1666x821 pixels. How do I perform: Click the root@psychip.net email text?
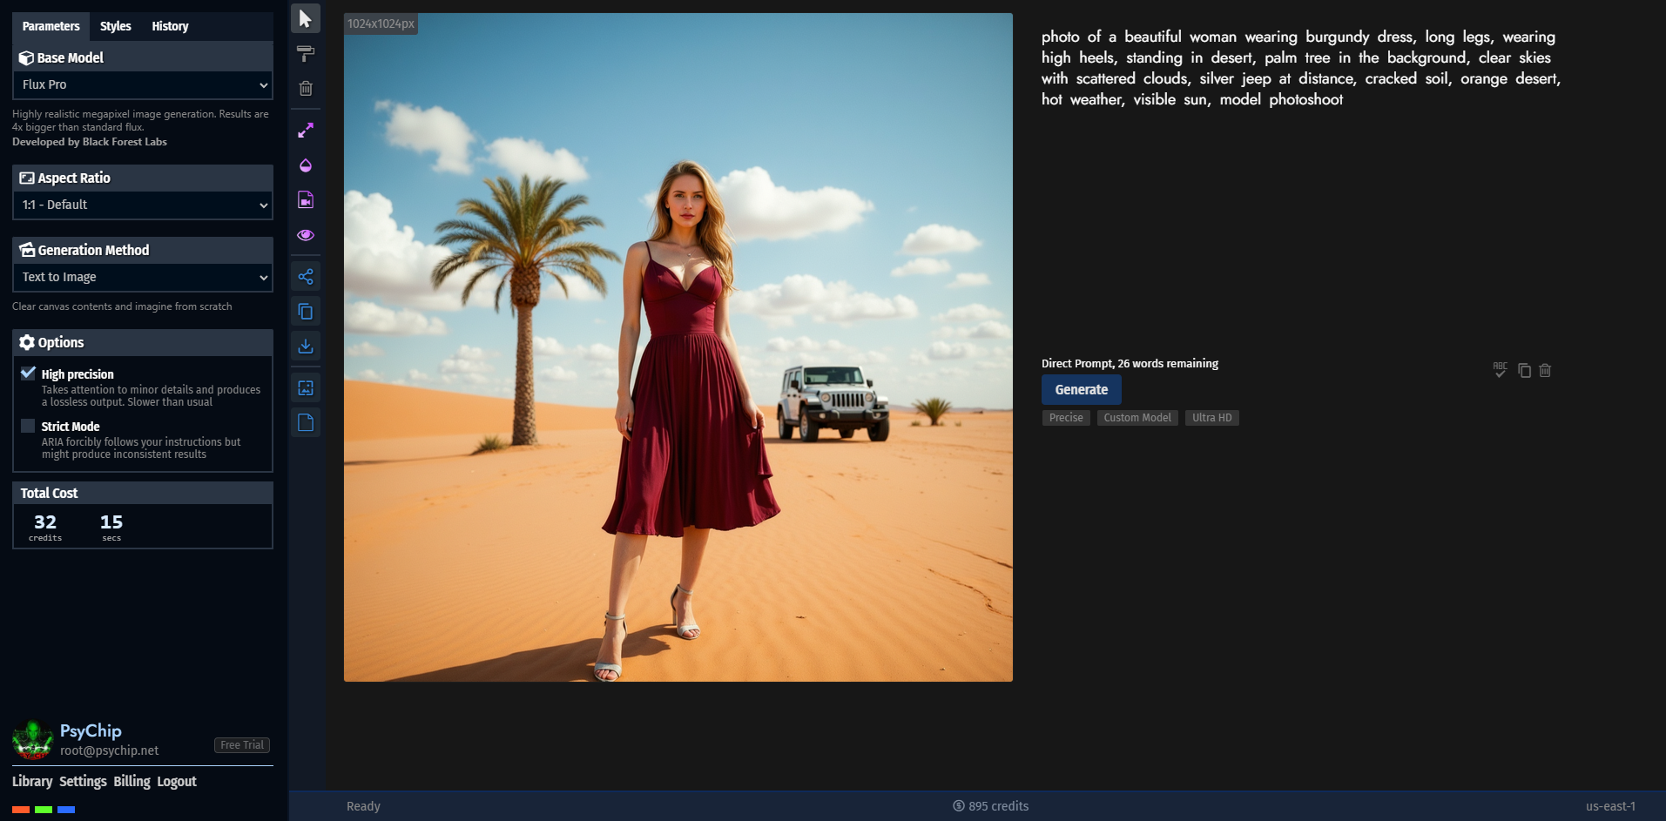(x=110, y=750)
